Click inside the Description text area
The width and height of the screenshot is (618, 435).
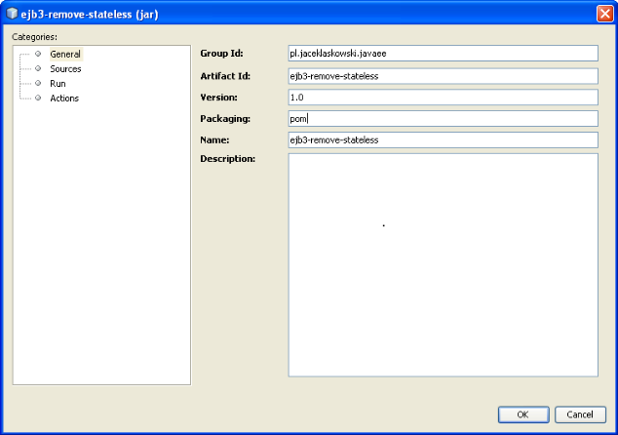coord(443,265)
